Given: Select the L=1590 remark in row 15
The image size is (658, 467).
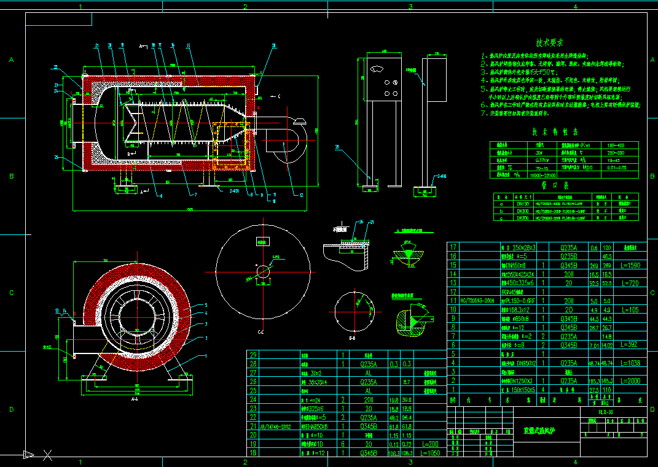Looking at the screenshot, I should [x=630, y=265].
